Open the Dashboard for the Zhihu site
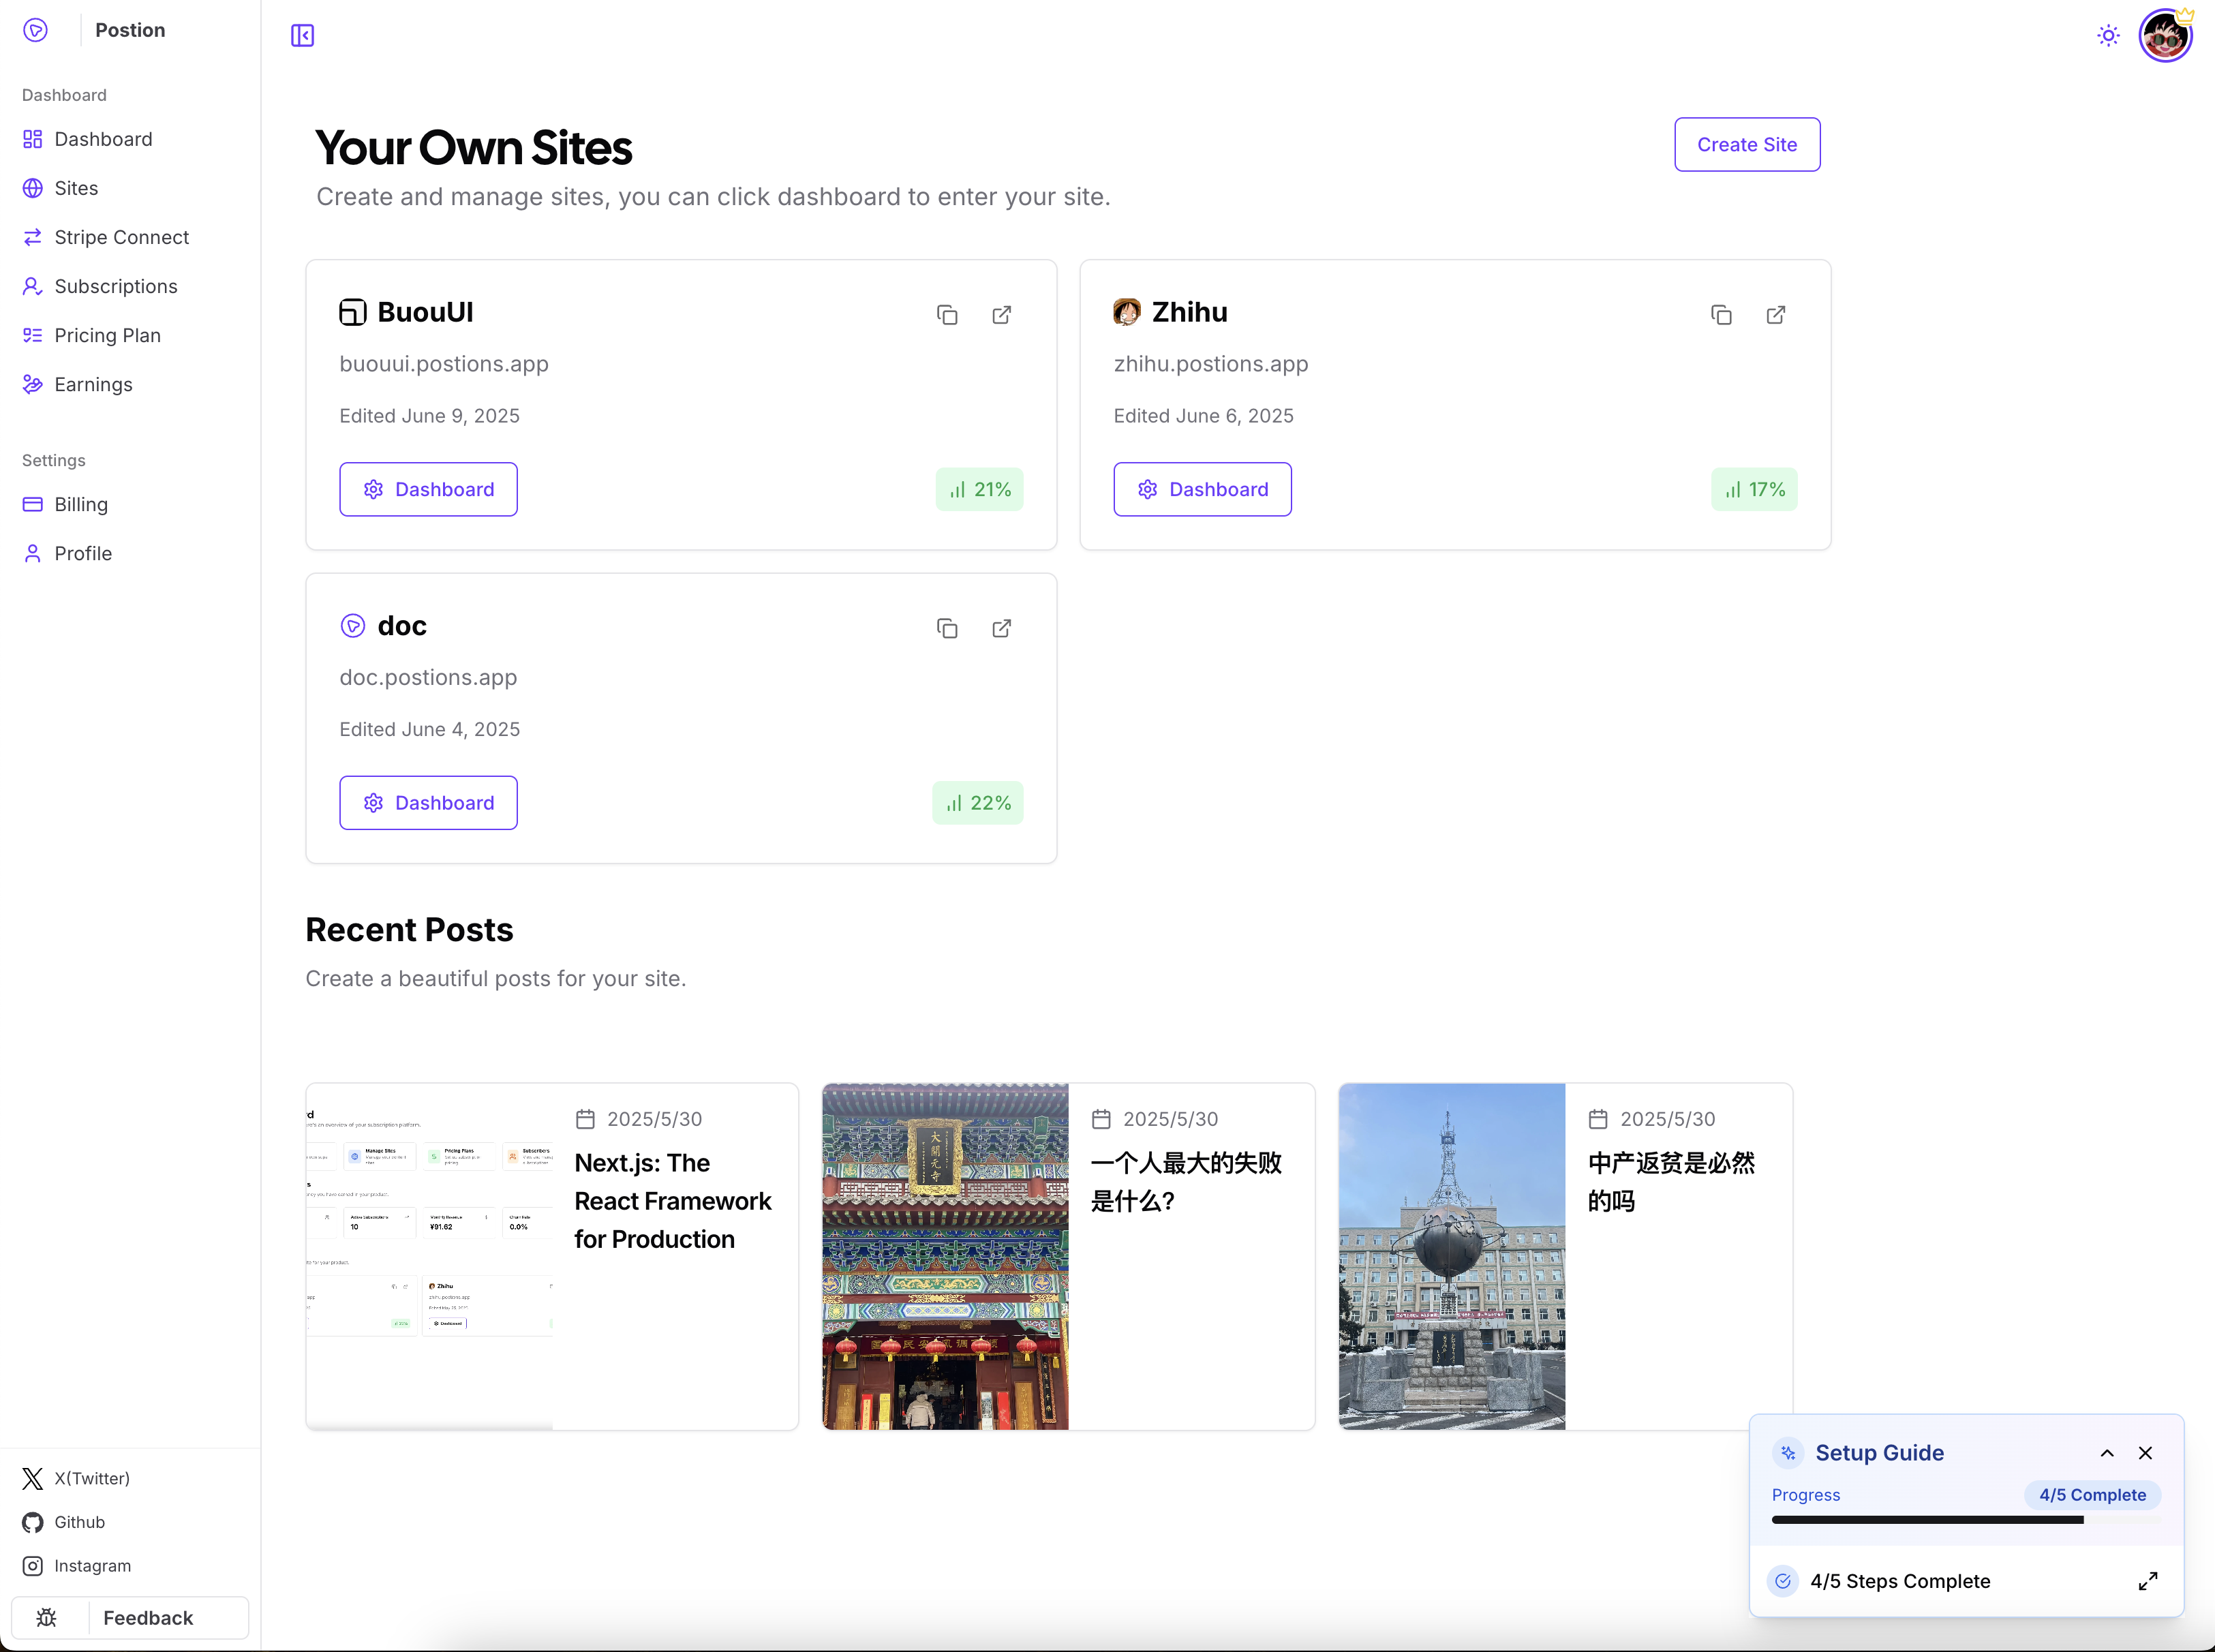2215x1652 pixels. (1202, 489)
